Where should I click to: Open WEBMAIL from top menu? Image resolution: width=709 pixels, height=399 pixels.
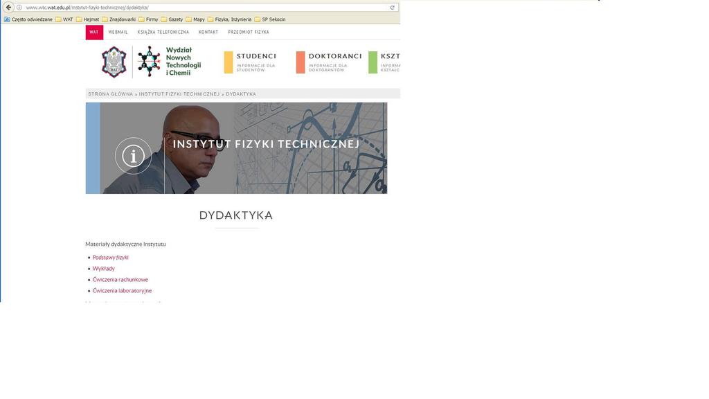coord(118,32)
